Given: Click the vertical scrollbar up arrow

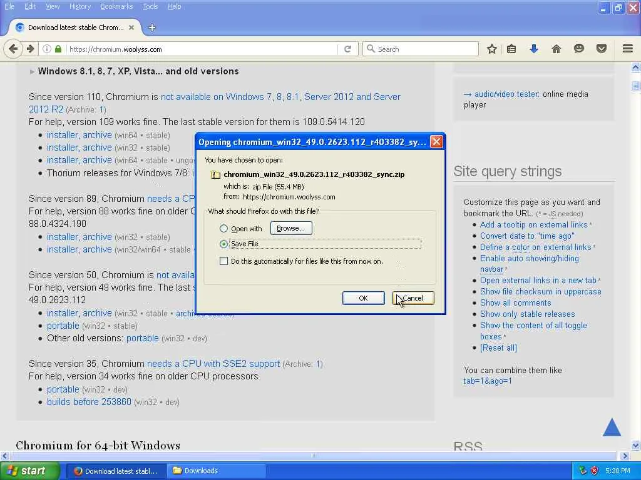Looking at the screenshot, I should pos(636,67).
